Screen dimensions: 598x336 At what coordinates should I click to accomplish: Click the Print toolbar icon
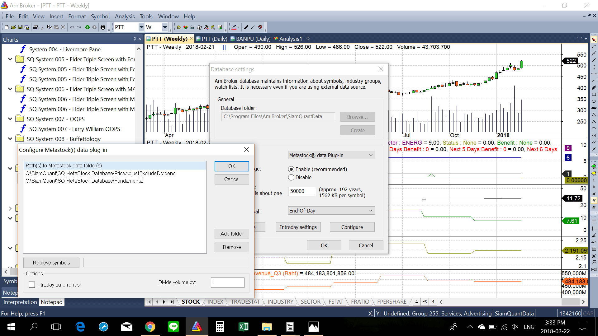(36, 27)
